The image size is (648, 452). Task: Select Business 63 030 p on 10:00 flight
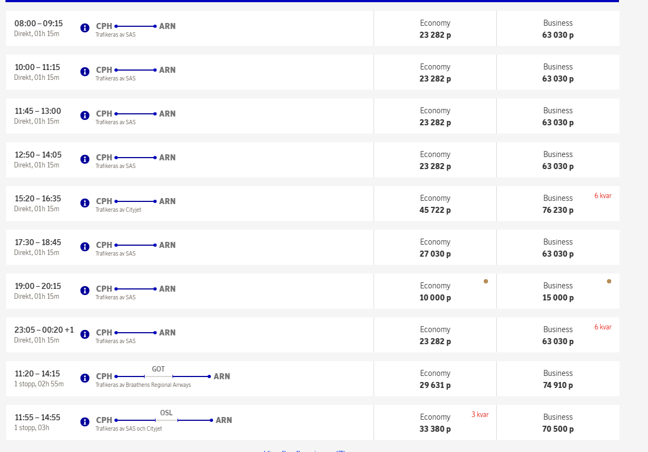(x=558, y=73)
